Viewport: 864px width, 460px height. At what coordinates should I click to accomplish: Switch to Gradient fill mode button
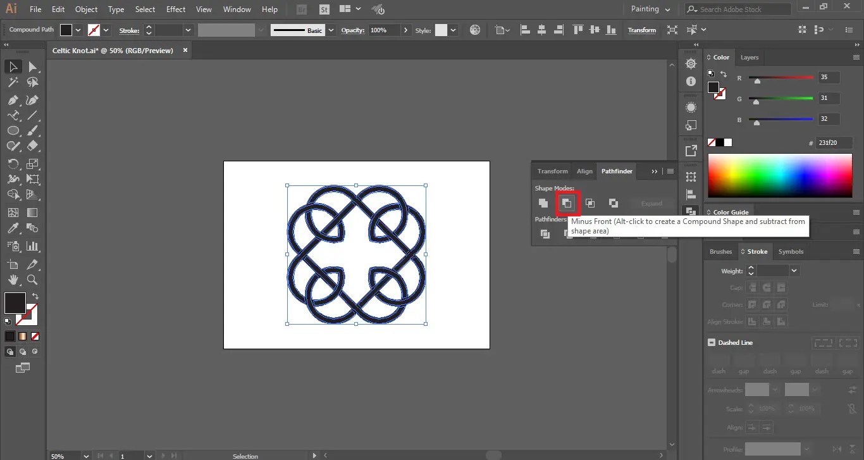coord(23,336)
